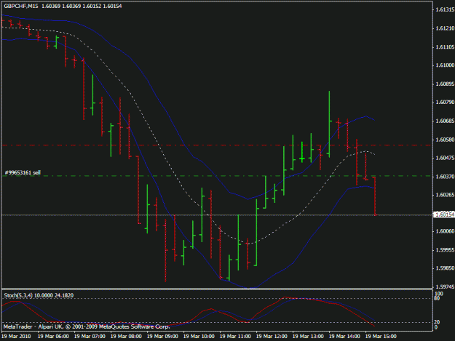The height and width of the screenshot is (341, 455).
Task: Click the '19 Mar 07:00' time label
Action: tap(90, 337)
